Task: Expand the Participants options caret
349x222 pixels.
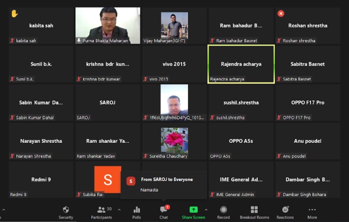Action: [119, 210]
